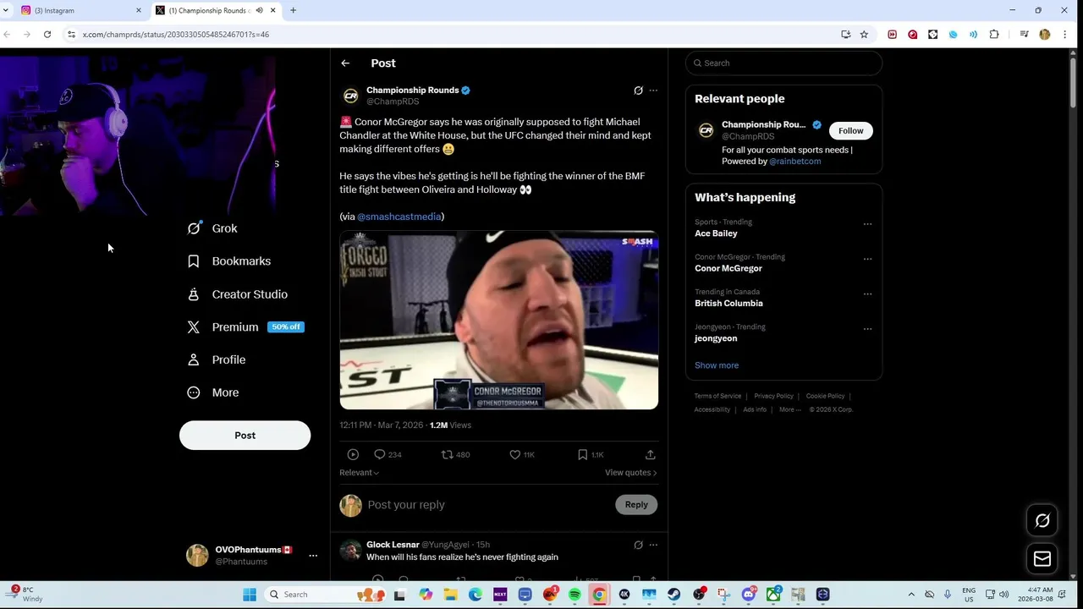Click the big white Post button
This screenshot has height=609, width=1083.
[245, 435]
